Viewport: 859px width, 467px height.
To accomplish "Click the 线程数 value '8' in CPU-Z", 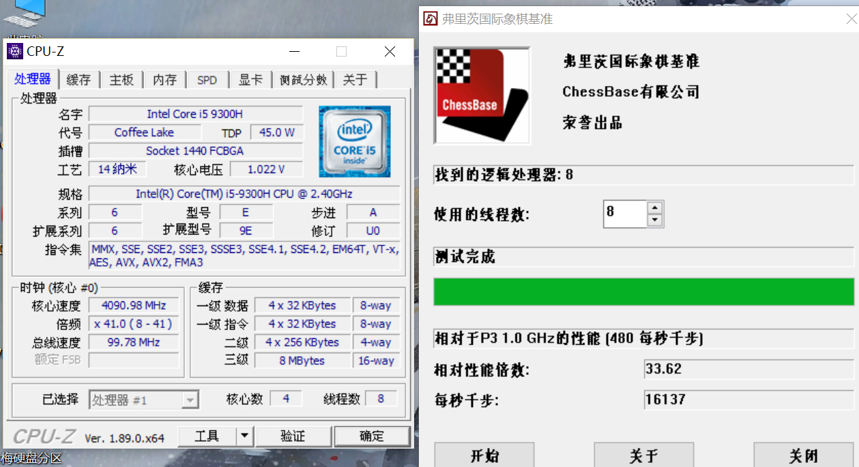I will click(381, 399).
